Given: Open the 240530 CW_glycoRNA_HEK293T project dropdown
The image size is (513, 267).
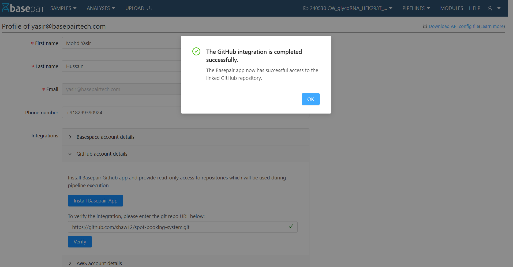Looking at the screenshot, I should [x=348, y=8].
